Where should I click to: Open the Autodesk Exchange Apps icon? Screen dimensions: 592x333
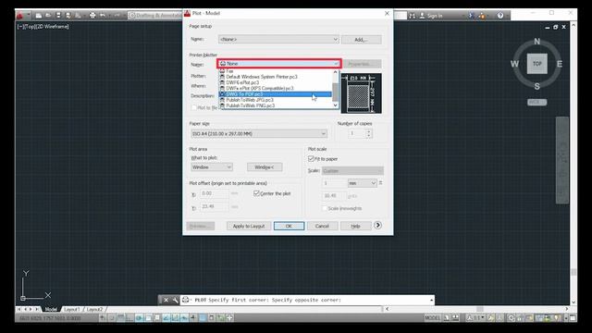tap(471, 16)
